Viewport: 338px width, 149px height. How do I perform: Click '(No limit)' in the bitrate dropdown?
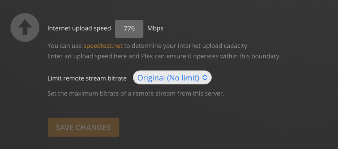pyautogui.click(x=183, y=78)
